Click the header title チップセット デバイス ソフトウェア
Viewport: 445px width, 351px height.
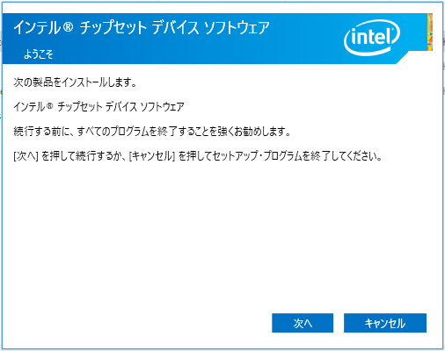coord(174,28)
